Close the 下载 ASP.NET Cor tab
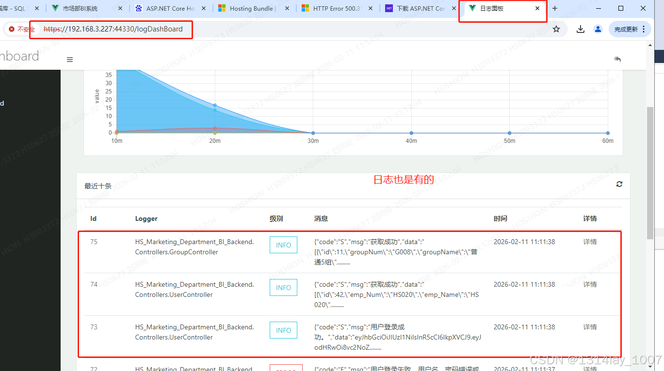The width and height of the screenshot is (664, 371). (x=453, y=8)
